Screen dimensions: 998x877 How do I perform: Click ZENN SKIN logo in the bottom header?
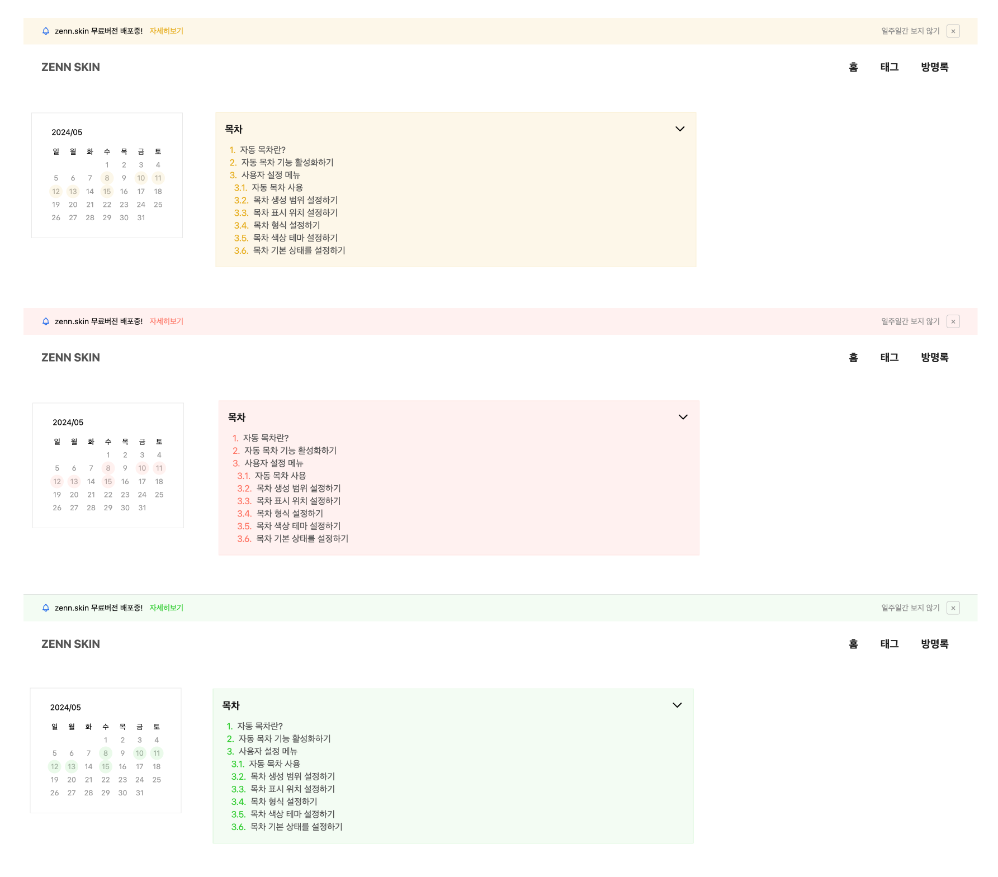[x=70, y=644]
